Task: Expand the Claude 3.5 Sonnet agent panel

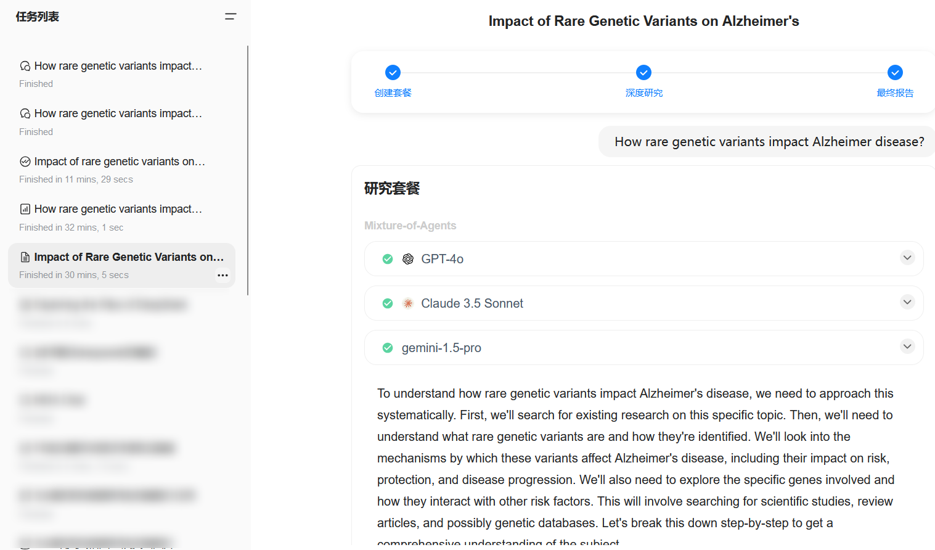Action: (907, 302)
